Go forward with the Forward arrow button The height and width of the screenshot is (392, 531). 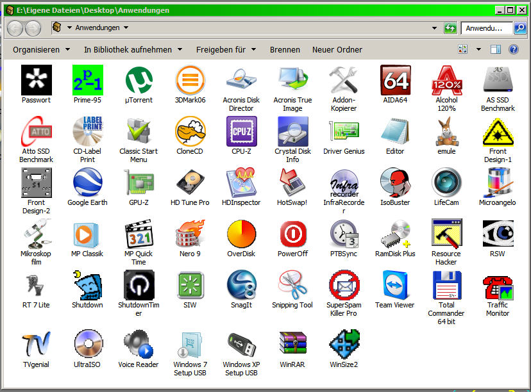click(33, 28)
